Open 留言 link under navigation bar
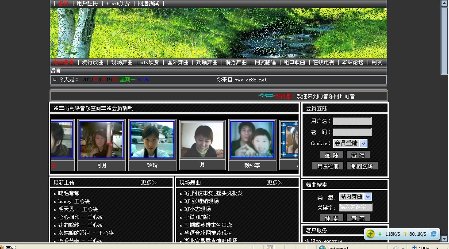This screenshot has height=249, width=449. pos(56,71)
